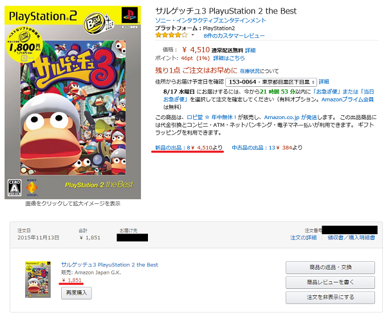The image size is (386, 314).
Task: Click the 在庫状況 stock status link
Action: [x=250, y=71]
